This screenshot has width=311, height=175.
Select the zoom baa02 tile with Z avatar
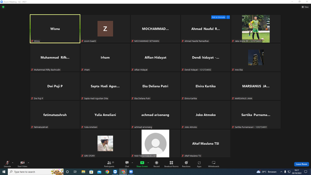105,29
